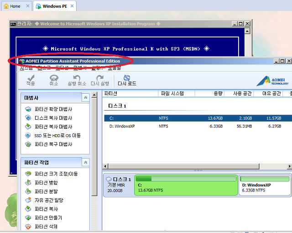Choose 파티션 분할 icon

click(28, 191)
